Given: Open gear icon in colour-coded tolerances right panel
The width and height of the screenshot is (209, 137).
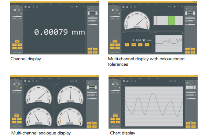Looking at the screenshot, I should coord(187,9).
